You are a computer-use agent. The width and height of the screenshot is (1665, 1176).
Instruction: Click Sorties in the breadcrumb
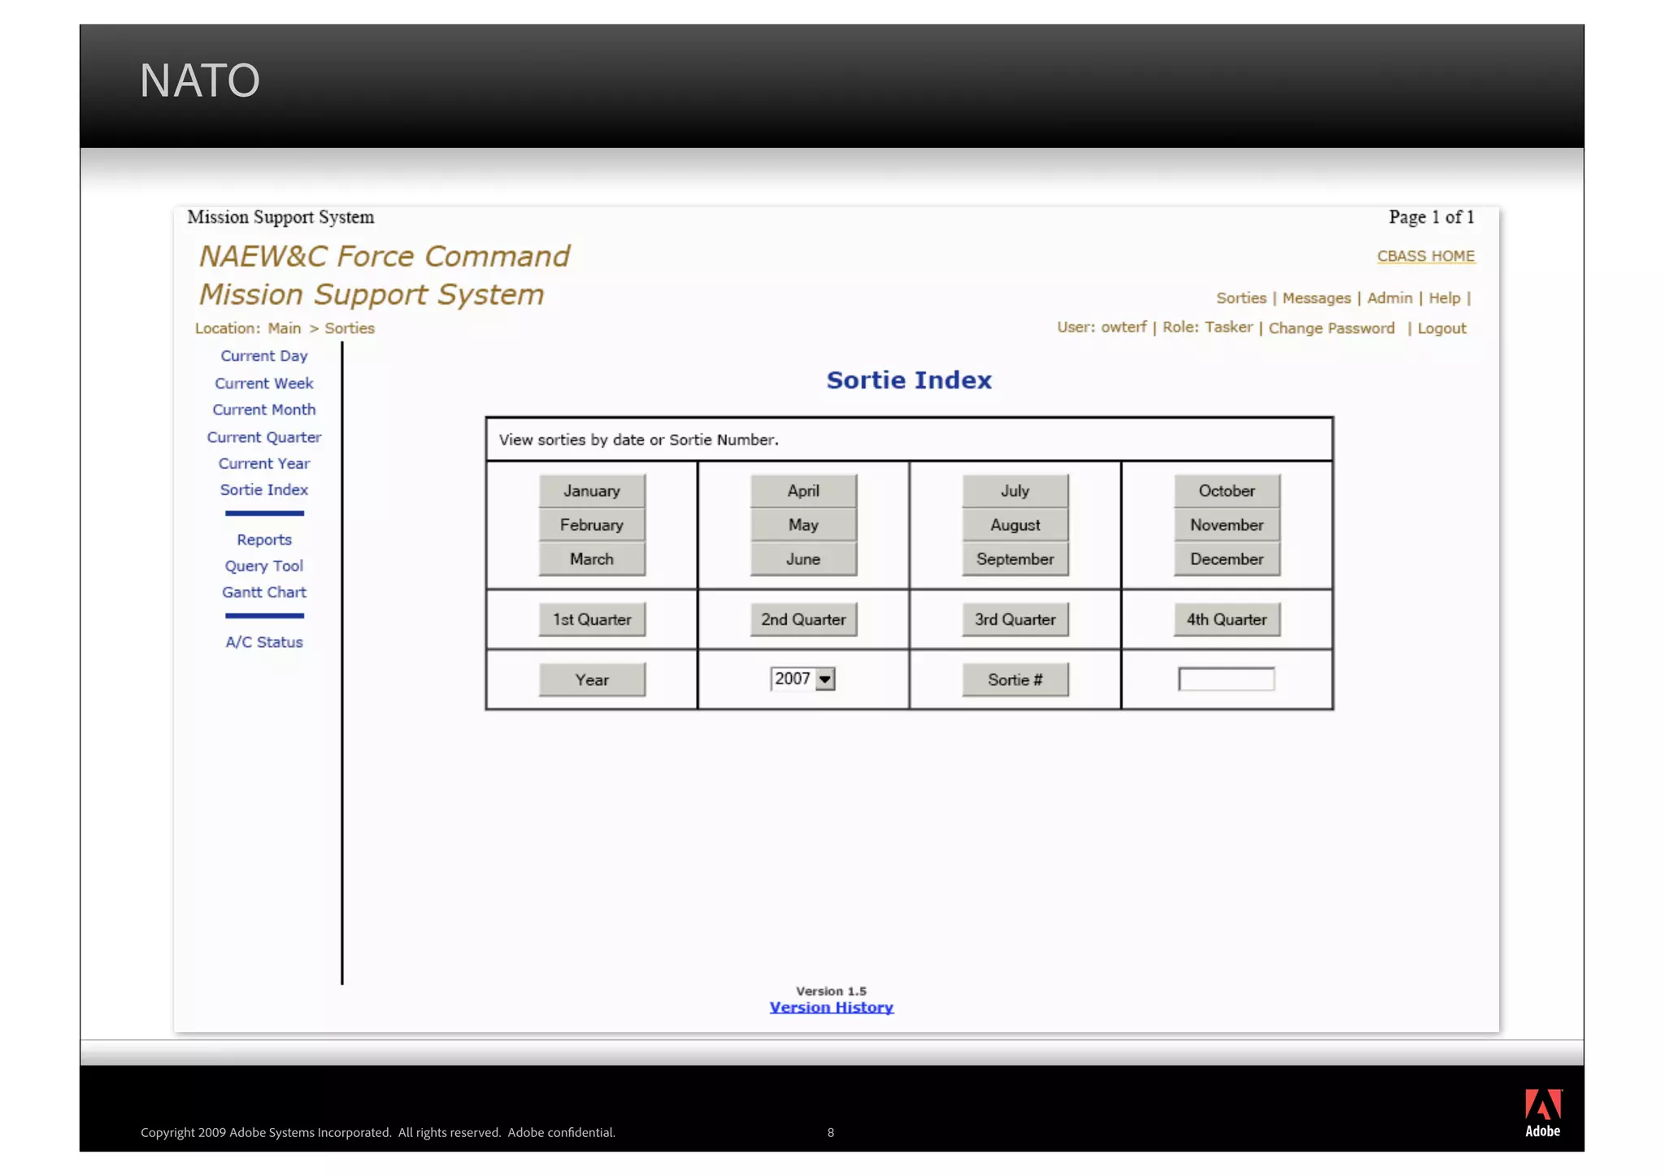350,328
